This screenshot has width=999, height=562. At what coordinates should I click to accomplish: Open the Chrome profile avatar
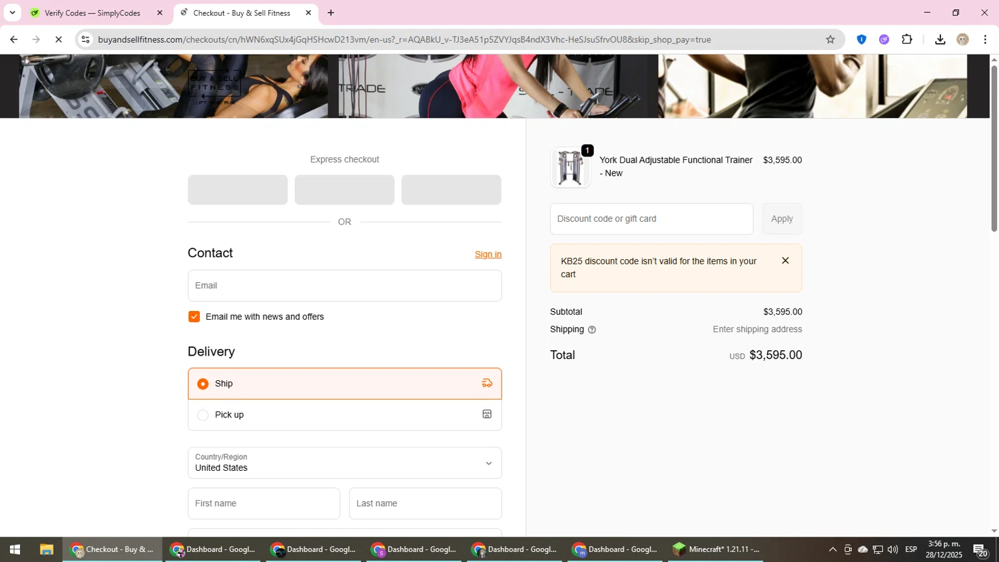pyautogui.click(x=962, y=39)
